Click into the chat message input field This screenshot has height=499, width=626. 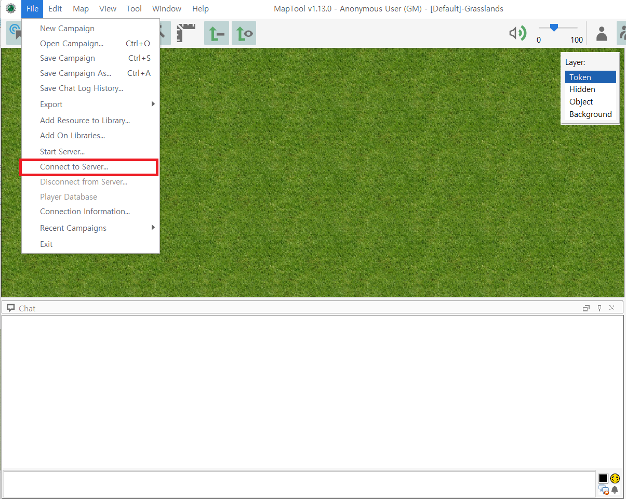299,484
